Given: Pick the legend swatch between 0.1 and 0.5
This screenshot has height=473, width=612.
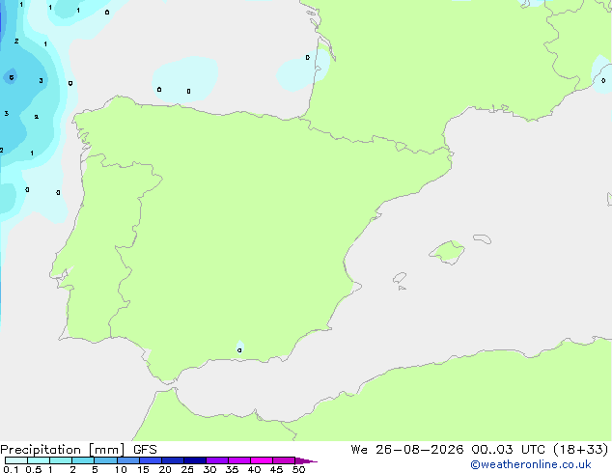Looking at the screenshot, I should pyautogui.click(x=16, y=460).
